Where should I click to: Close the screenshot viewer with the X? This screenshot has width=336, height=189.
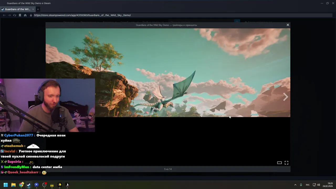[288, 25]
